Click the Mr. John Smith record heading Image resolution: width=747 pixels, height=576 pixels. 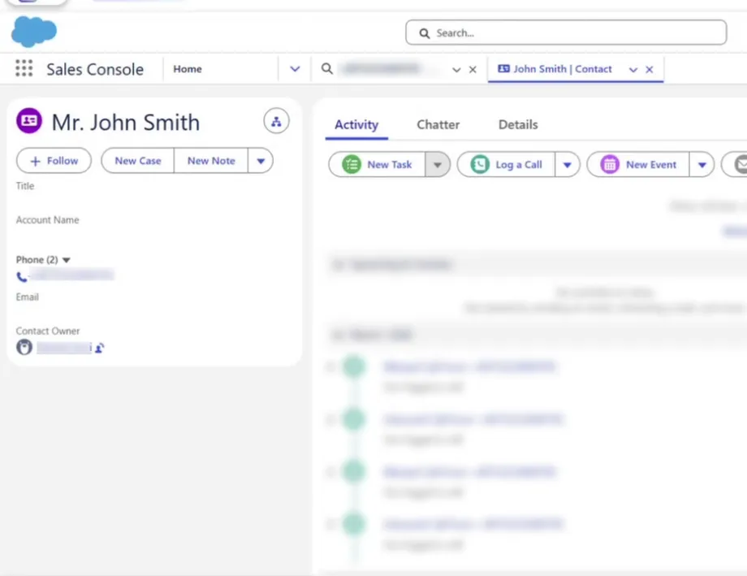(126, 122)
